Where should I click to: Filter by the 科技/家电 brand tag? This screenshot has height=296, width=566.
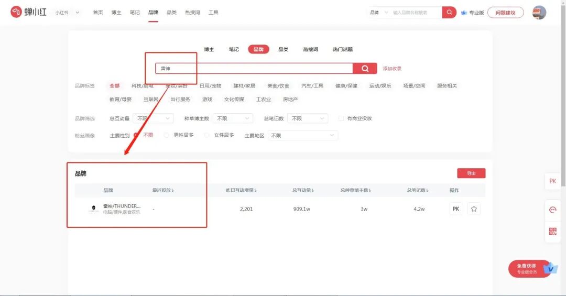pyautogui.click(x=142, y=86)
